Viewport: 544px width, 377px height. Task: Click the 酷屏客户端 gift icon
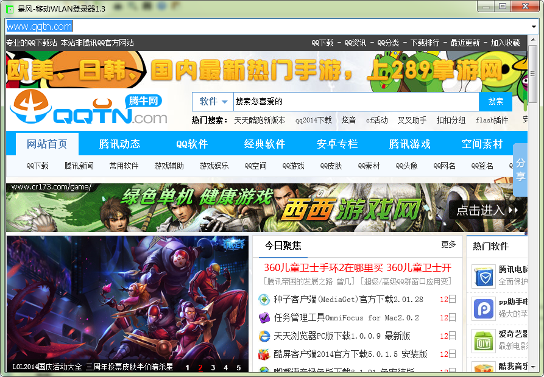pyautogui.click(x=264, y=354)
